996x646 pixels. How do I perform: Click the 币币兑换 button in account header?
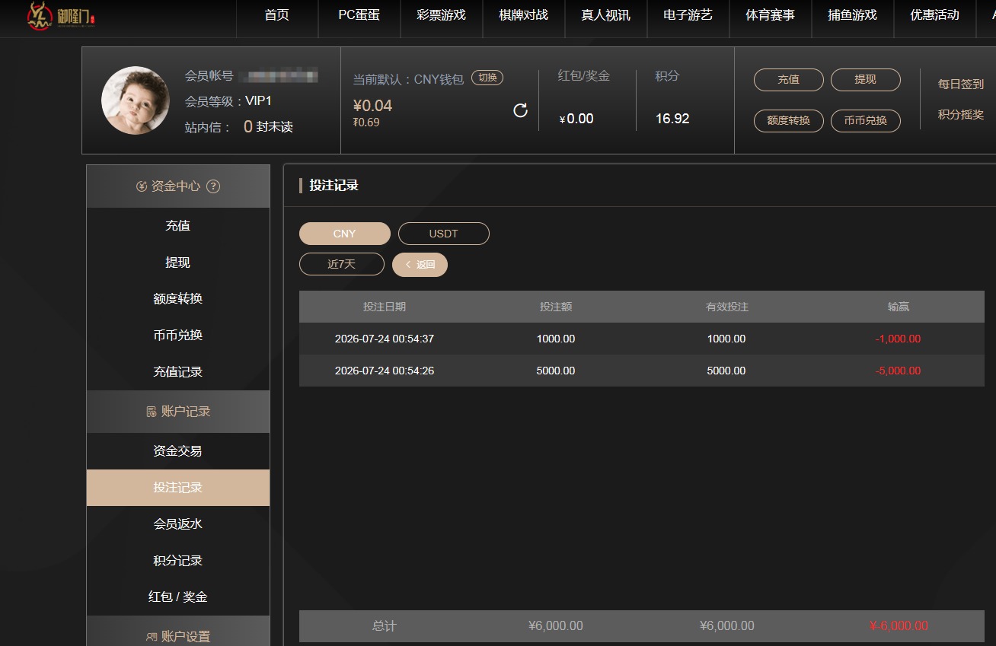coord(866,121)
